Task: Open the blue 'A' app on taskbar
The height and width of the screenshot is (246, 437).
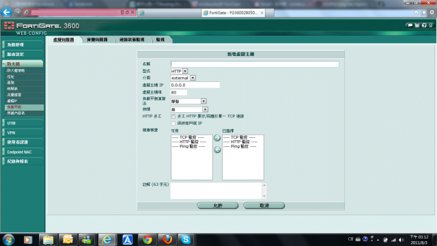Action: click(x=128, y=240)
